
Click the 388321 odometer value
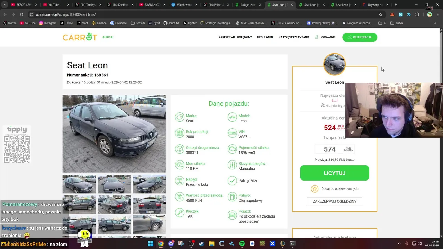click(192, 153)
